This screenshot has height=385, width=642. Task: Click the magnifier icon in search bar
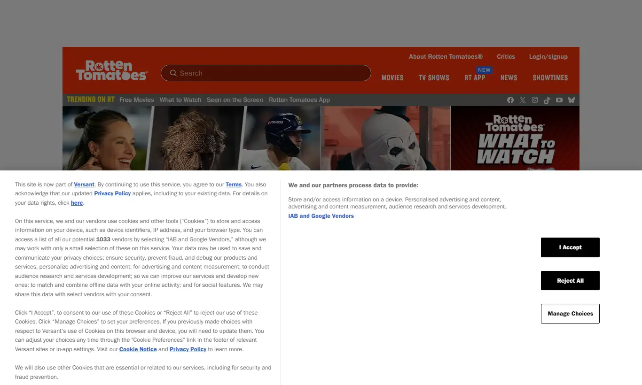(x=173, y=73)
